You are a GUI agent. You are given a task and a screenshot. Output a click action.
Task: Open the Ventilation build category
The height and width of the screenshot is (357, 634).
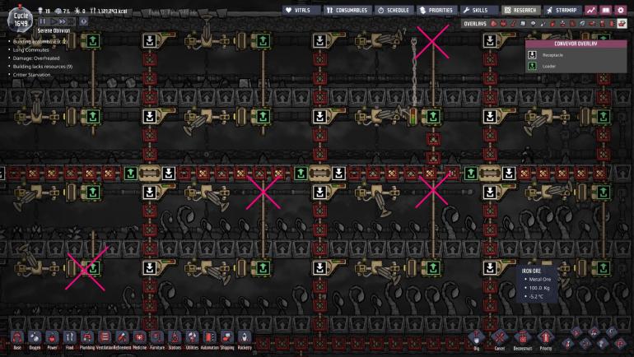click(105, 339)
